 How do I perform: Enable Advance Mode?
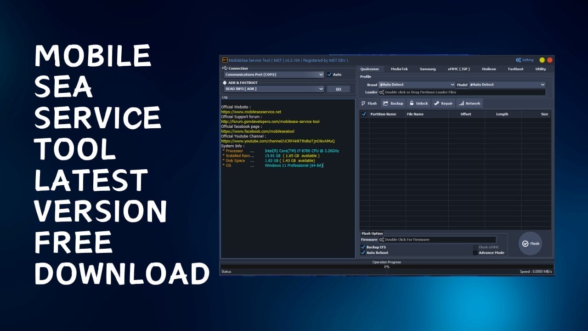click(x=476, y=252)
